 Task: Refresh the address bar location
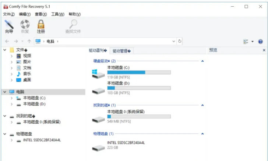[180, 42]
